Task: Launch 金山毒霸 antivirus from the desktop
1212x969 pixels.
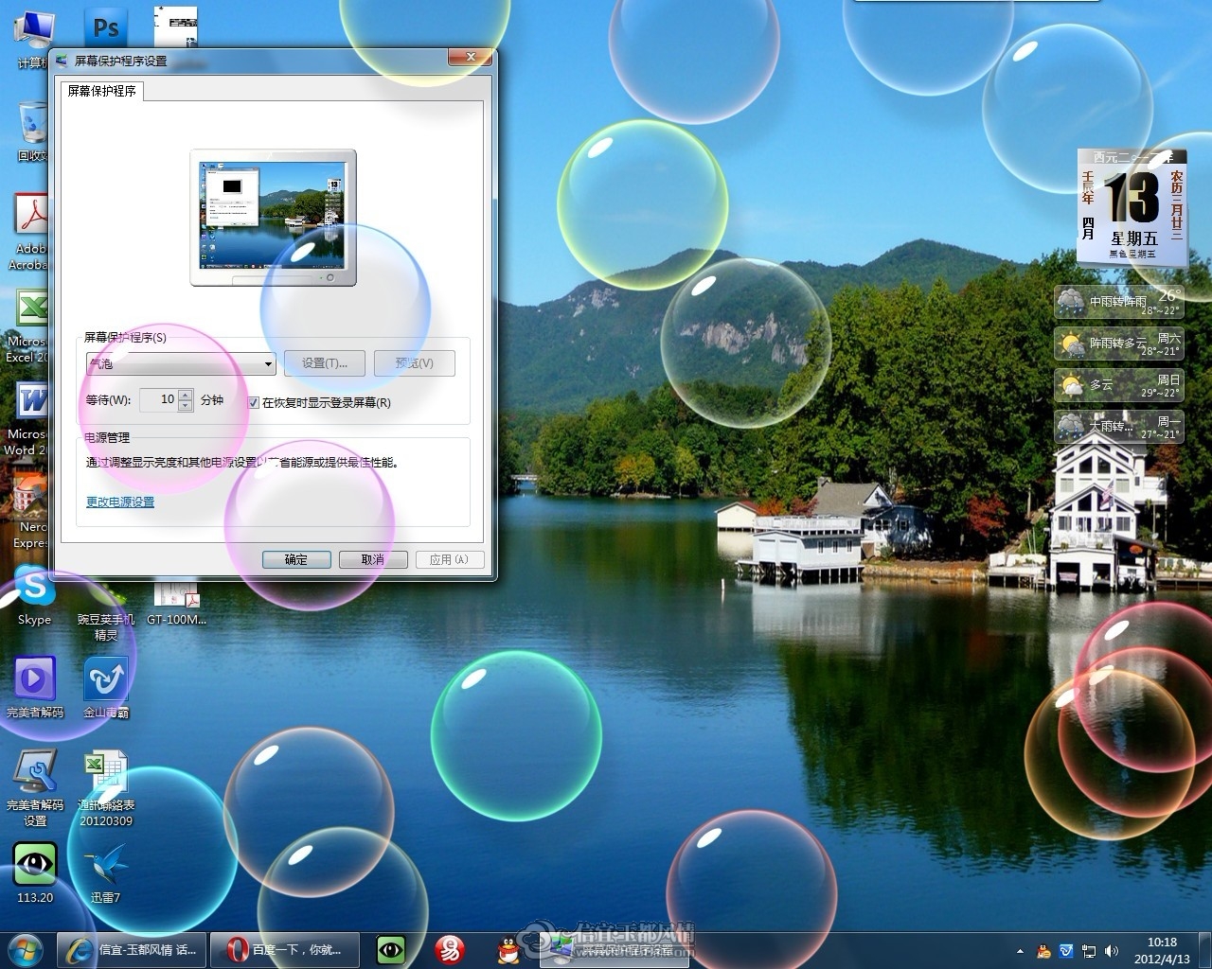Action: [x=106, y=678]
